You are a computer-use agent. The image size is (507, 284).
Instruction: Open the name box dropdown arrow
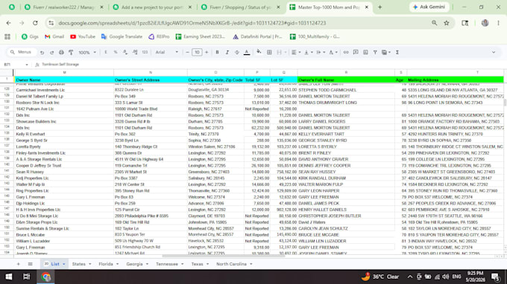click(27, 65)
